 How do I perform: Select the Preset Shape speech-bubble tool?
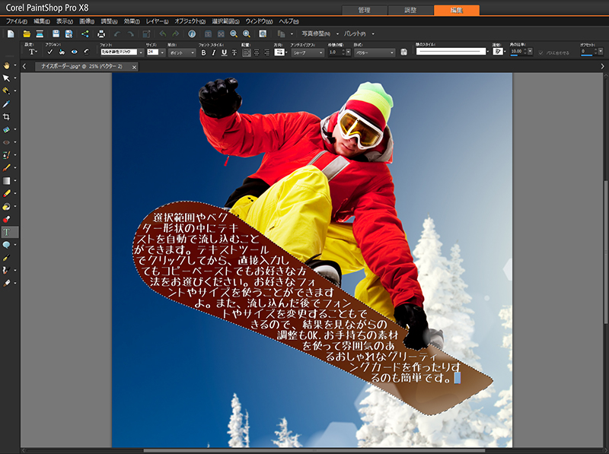click(x=6, y=245)
